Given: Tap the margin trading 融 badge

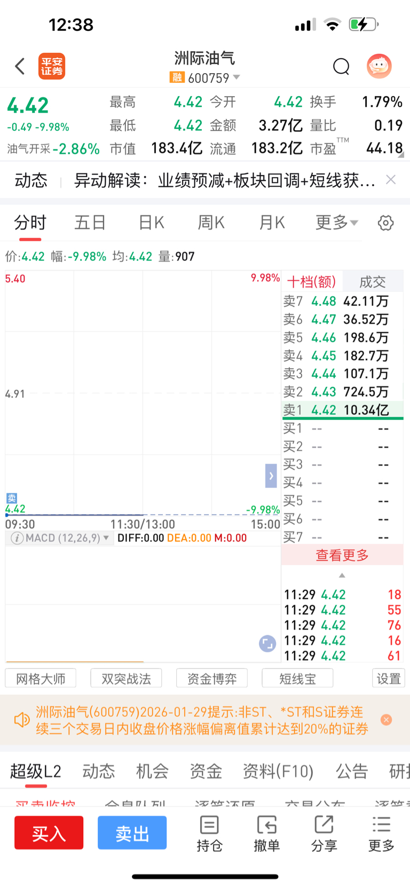Looking at the screenshot, I should click(177, 77).
